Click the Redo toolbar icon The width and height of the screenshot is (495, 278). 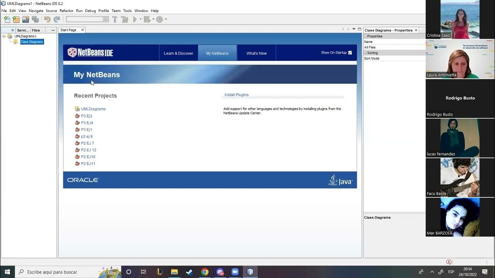click(56, 19)
